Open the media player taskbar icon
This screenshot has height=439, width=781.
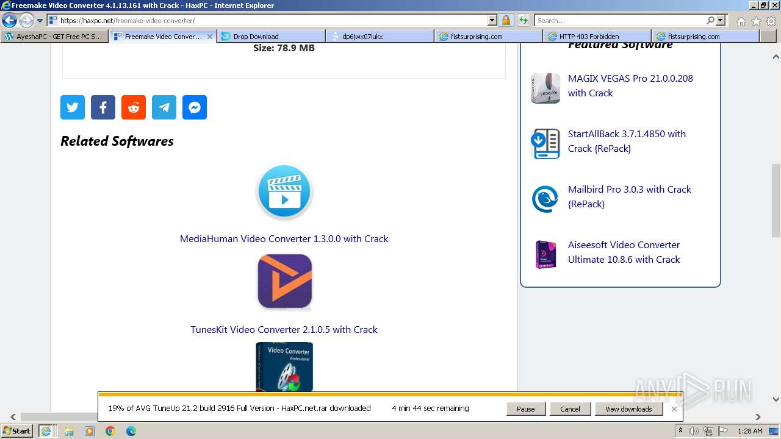click(90, 431)
